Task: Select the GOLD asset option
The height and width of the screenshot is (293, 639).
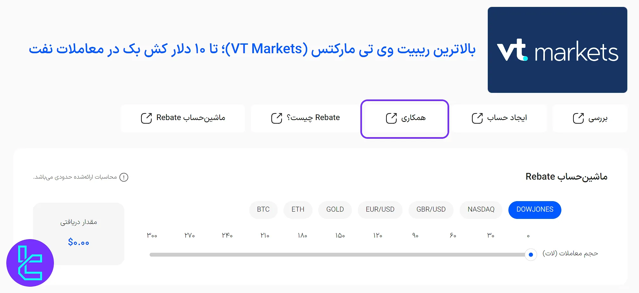Action: coord(335,210)
